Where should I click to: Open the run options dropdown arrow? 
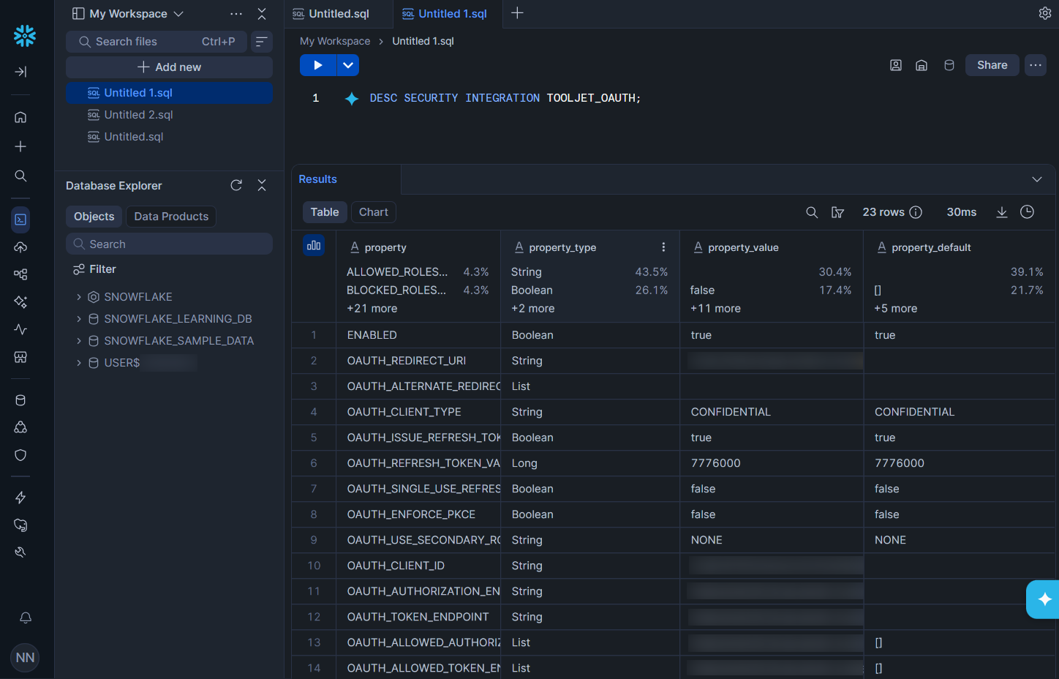(348, 65)
